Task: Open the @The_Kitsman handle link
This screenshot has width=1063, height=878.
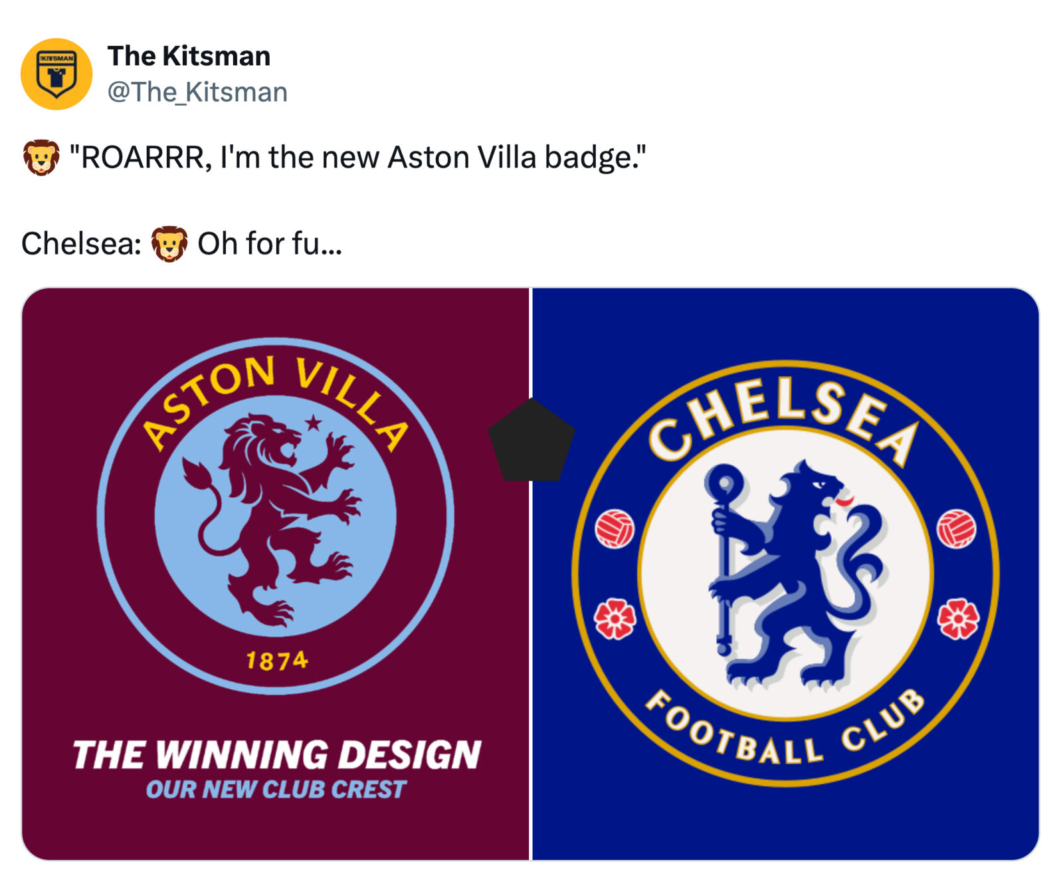Action: (x=197, y=92)
